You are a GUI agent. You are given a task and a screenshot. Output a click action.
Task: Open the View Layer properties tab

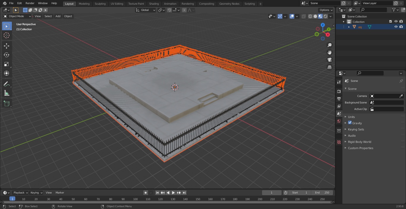(339, 106)
